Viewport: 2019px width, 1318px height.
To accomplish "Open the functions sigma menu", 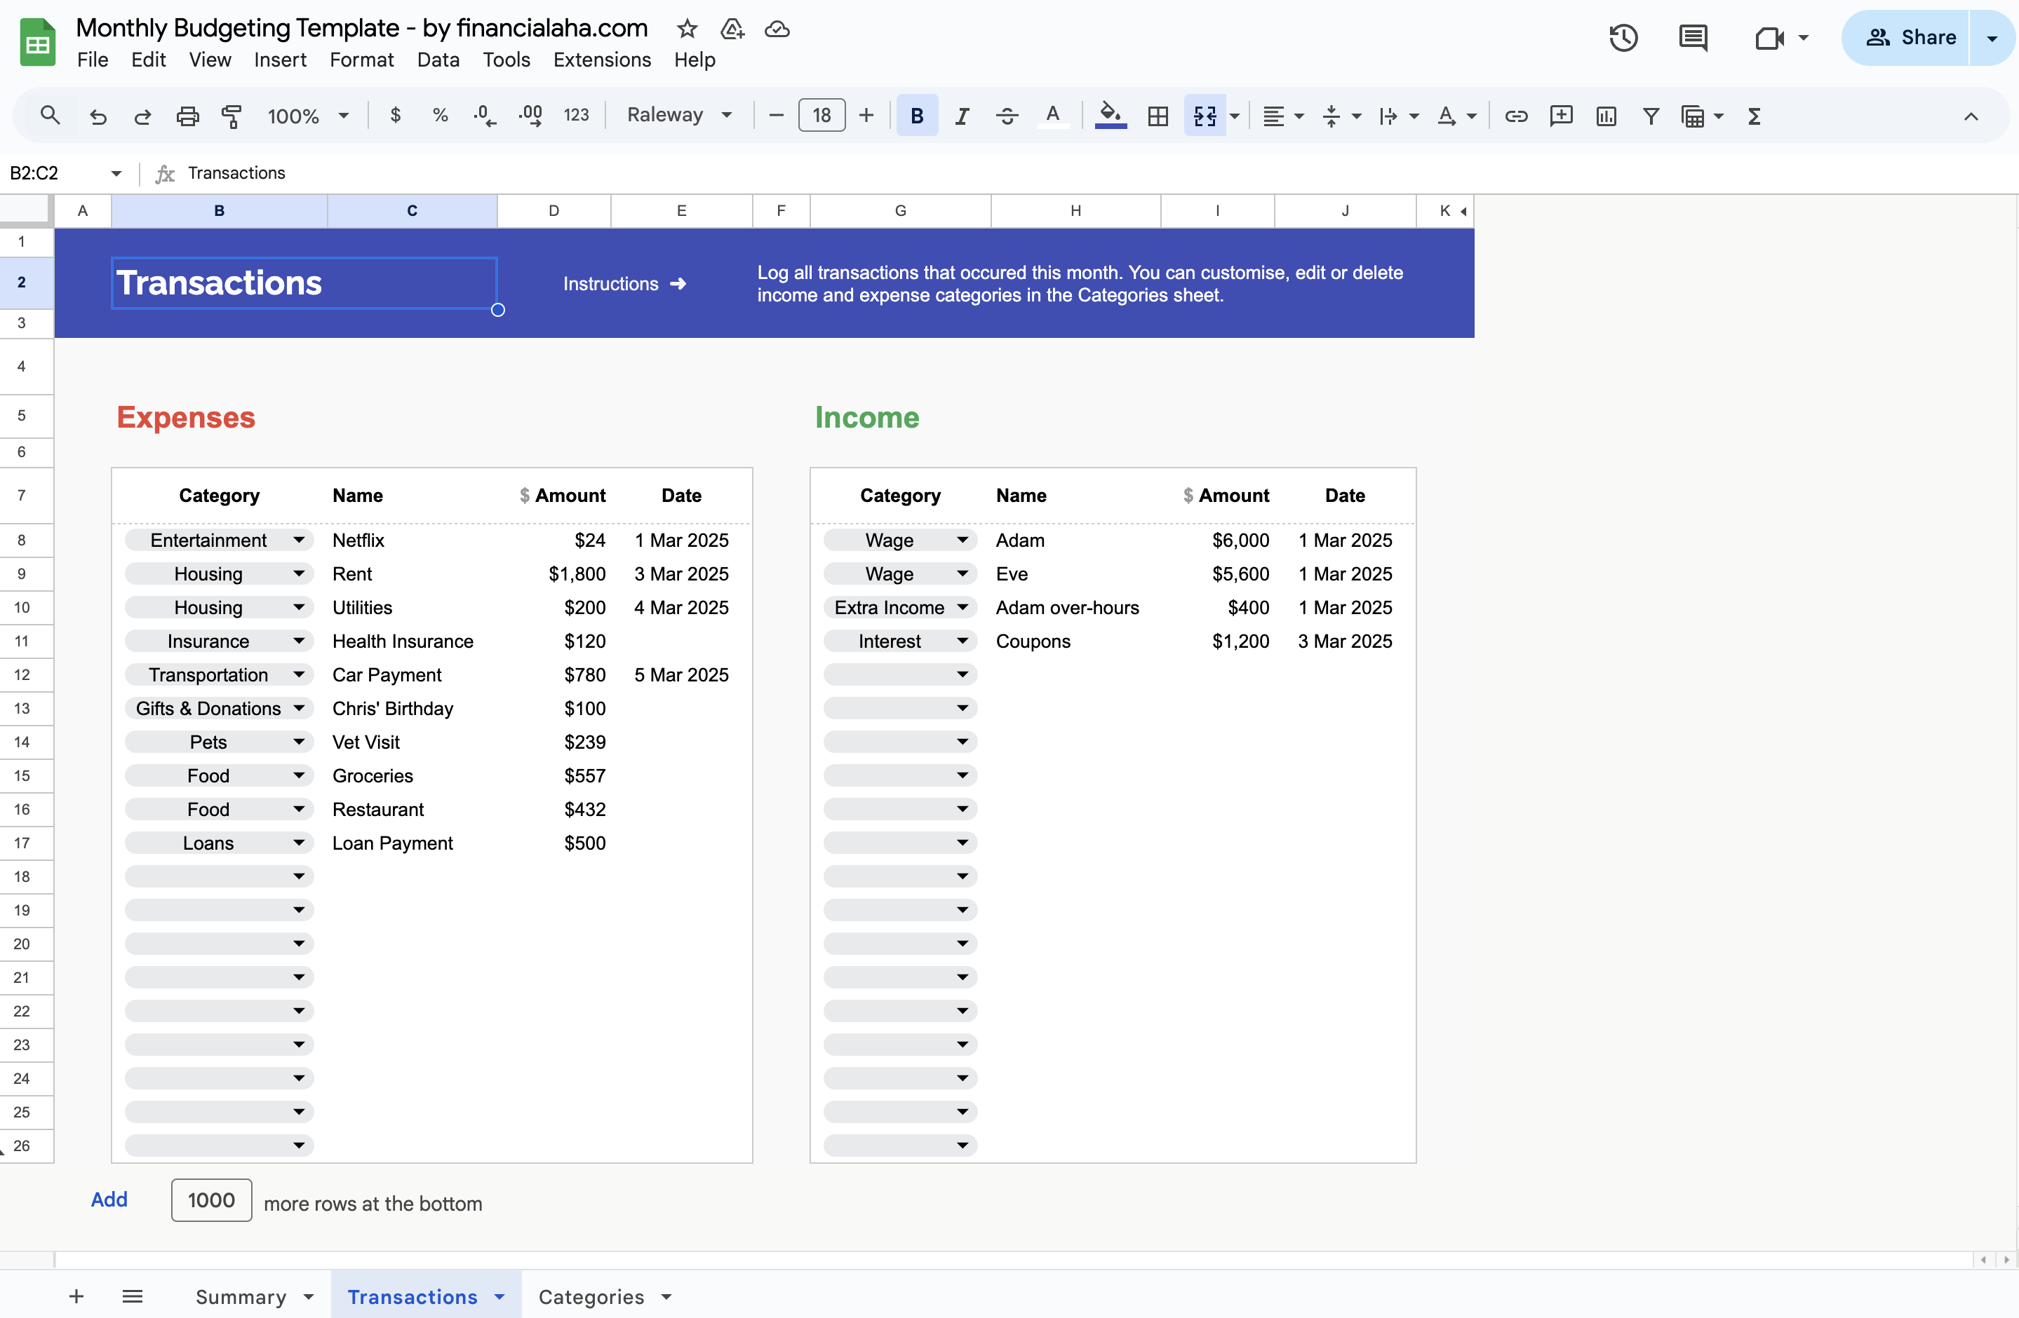I will point(1755,115).
